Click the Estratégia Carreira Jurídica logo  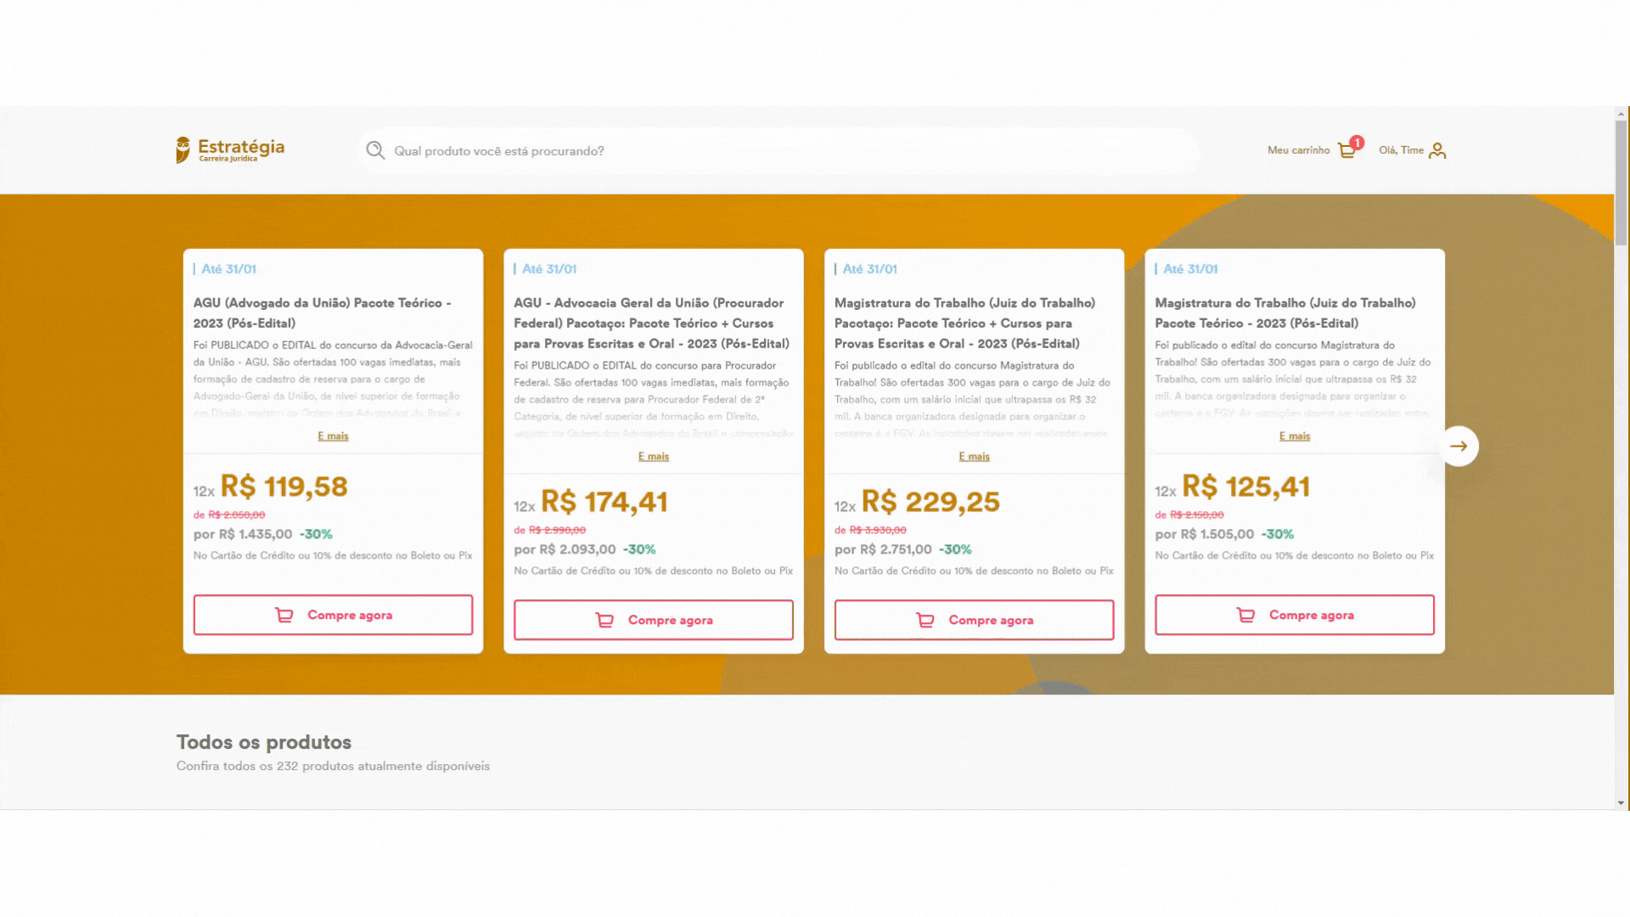coord(230,150)
